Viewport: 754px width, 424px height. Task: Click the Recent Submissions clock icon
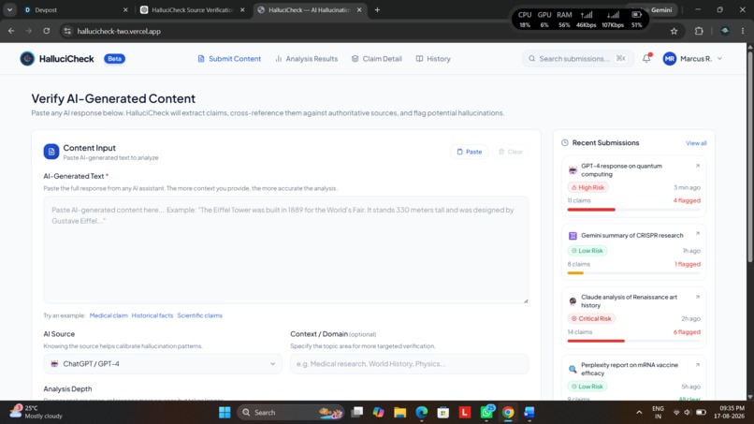coord(565,143)
